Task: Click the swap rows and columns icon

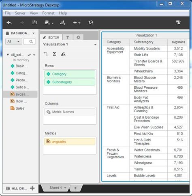Action: [x=46, y=54]
